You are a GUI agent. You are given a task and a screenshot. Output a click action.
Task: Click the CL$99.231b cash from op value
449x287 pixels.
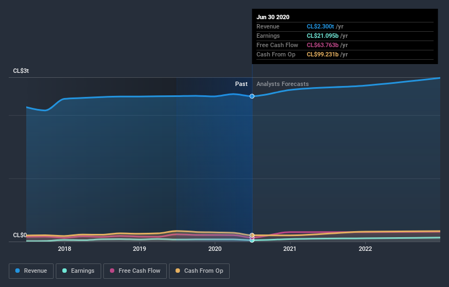[323, 54]
